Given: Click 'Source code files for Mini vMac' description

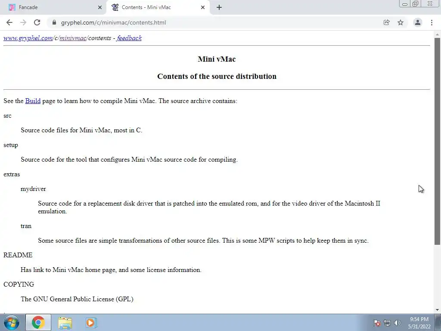Looking at the screenshot, I should click(81, 130).
